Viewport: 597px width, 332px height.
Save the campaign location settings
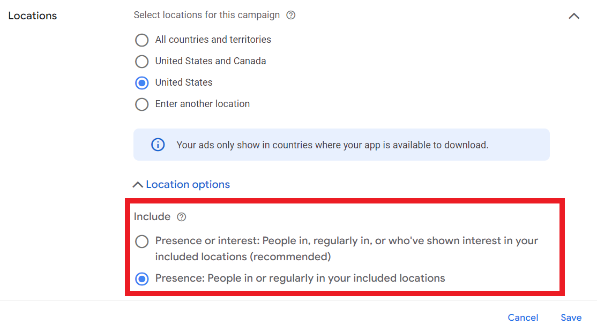click(571, 318)
